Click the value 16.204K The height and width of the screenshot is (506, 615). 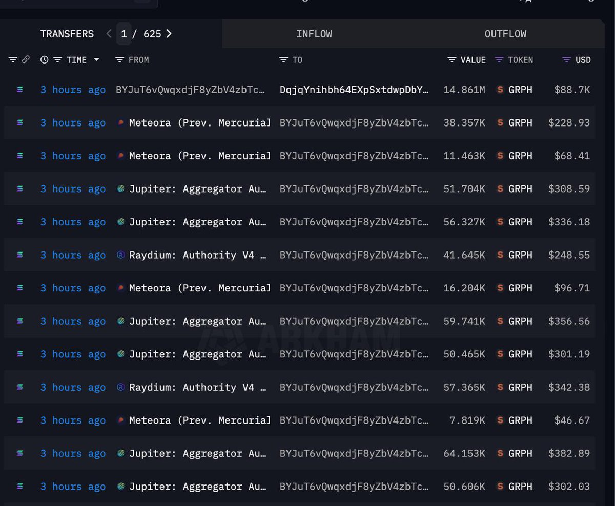point(464,288)
